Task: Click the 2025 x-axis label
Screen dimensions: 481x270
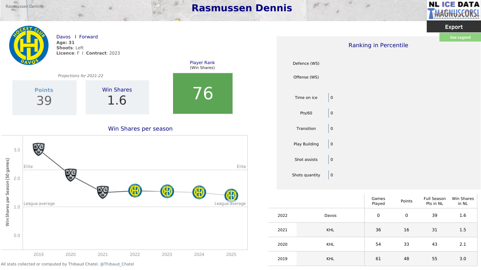Action: (231, 255)
